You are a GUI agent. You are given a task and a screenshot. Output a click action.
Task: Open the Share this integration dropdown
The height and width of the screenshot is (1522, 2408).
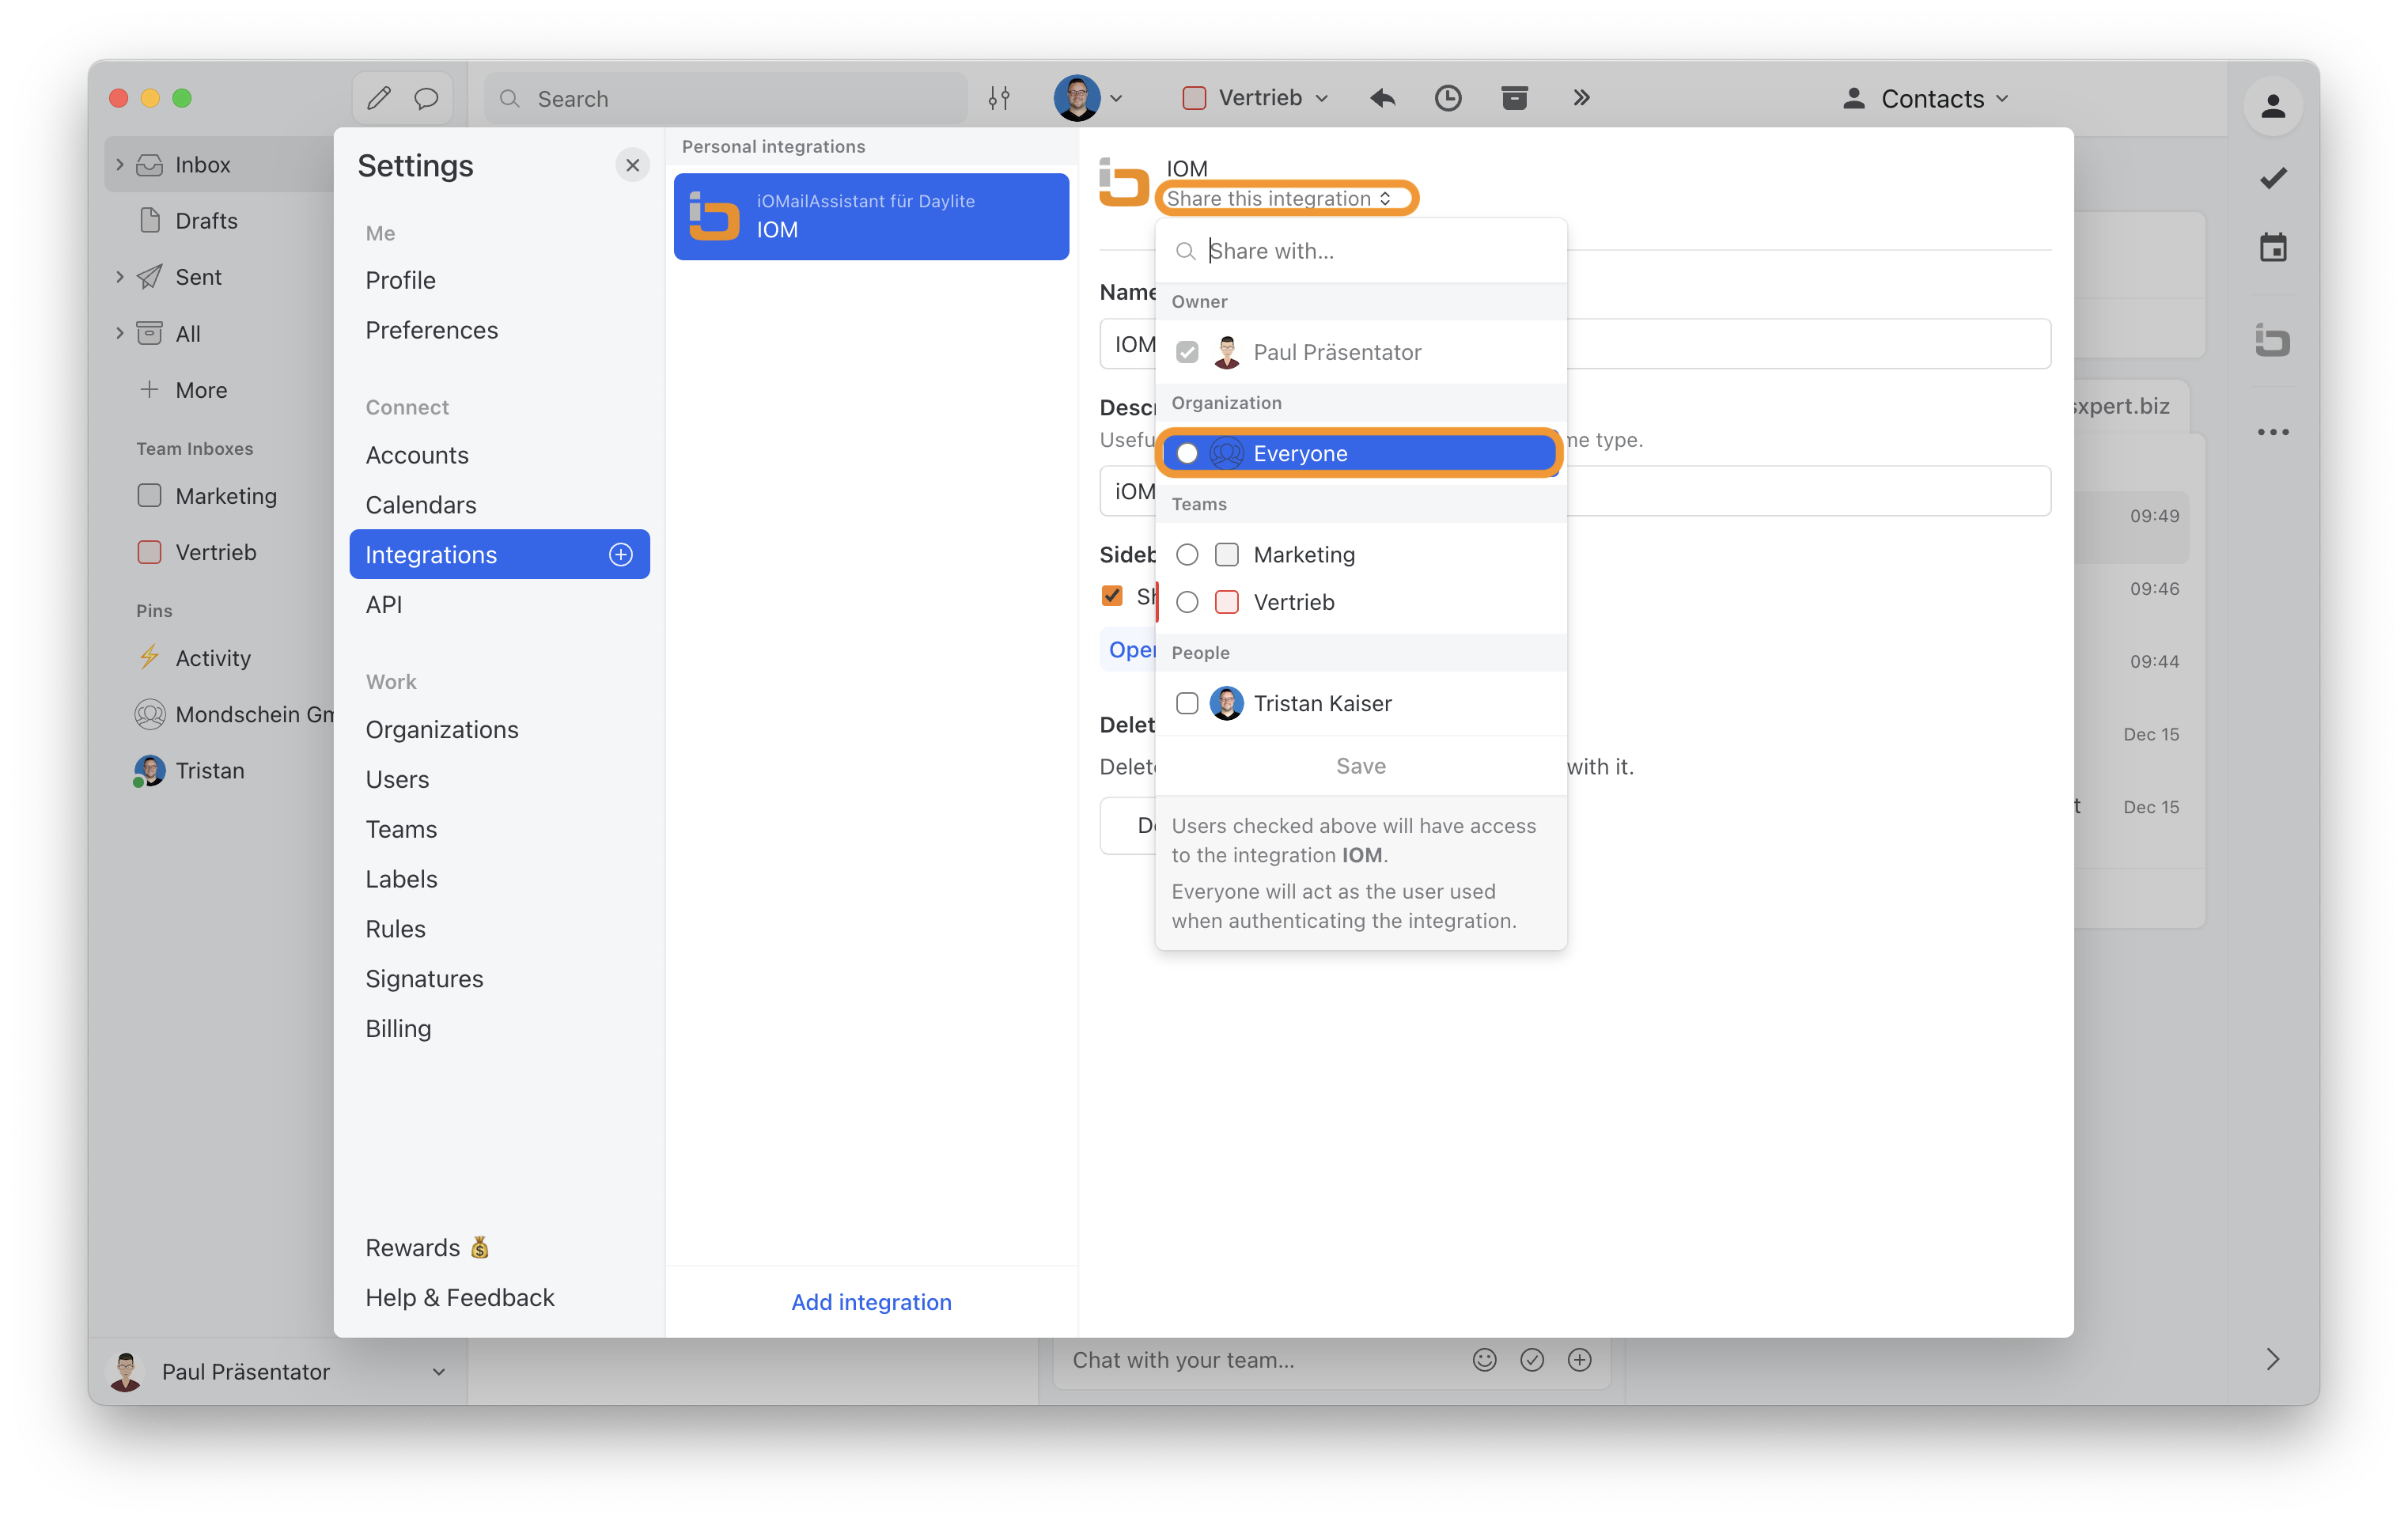[x=1279, y=198]
